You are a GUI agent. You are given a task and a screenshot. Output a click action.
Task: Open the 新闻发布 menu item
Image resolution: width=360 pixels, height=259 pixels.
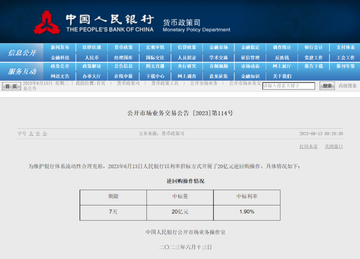coord(60,47)
